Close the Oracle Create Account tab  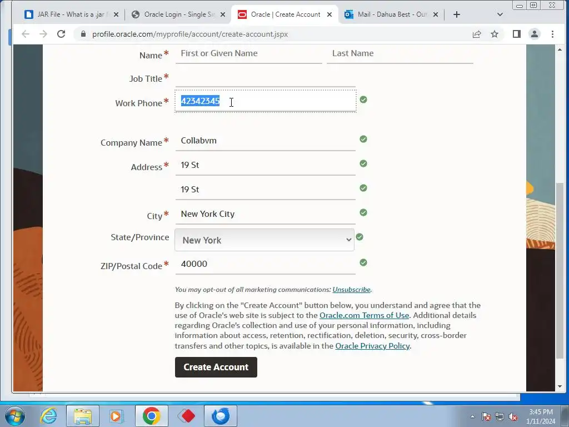click(329, 14)
